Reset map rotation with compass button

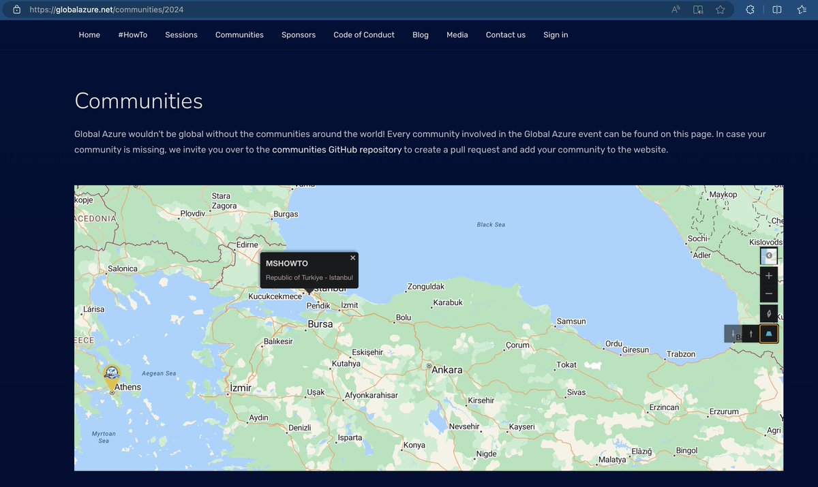[x=769, y=313]
